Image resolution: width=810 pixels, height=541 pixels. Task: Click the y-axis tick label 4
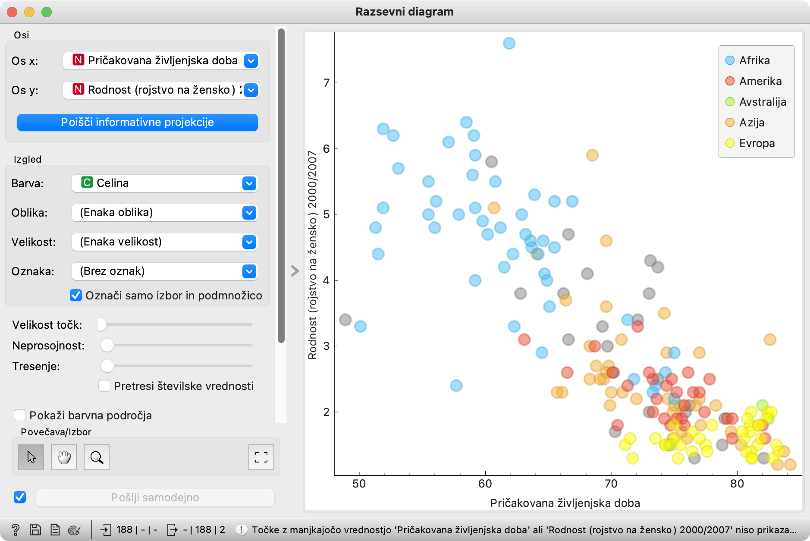coord(326,280)
